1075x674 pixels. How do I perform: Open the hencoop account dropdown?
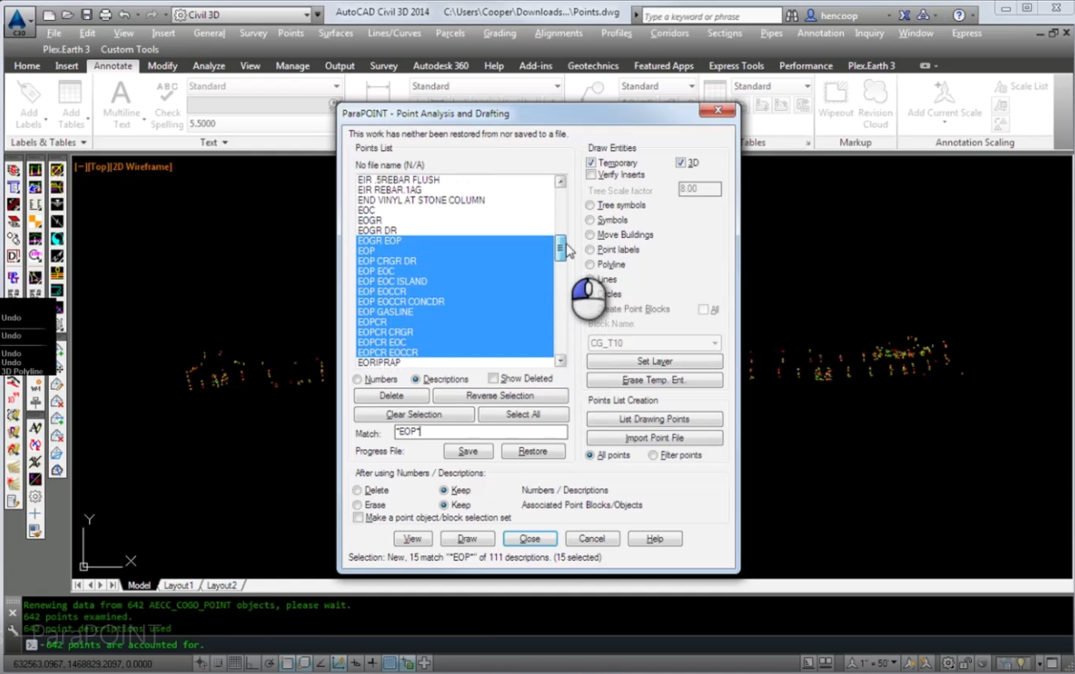pos(888,16)
